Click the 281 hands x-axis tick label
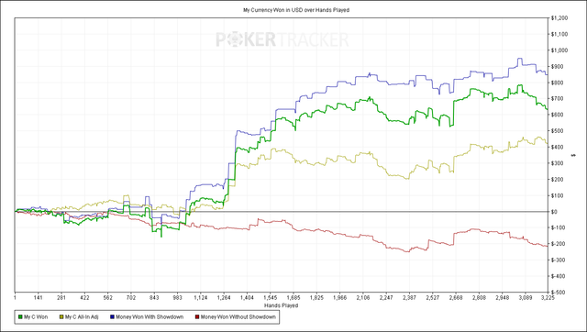The height and width of the screenshot is (332, 587). (x=61, y=298)
